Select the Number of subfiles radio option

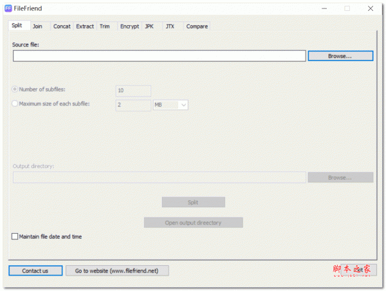click(x=15, y=89)
